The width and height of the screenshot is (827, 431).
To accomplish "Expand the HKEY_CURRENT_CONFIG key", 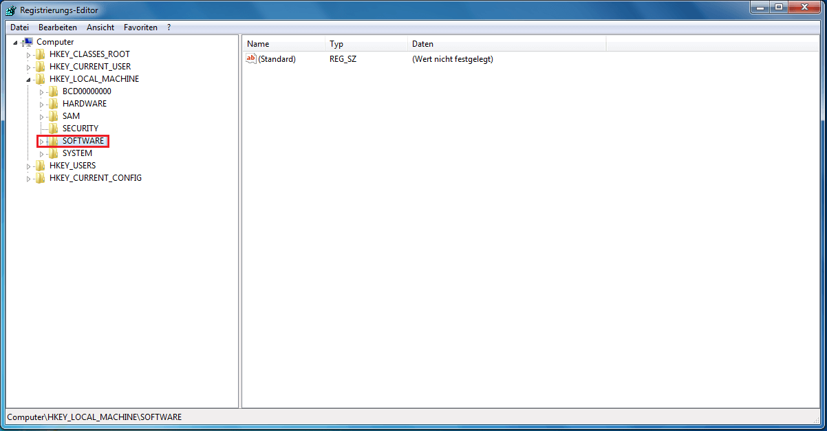I will pyautogui.click(x=29, y=179).
